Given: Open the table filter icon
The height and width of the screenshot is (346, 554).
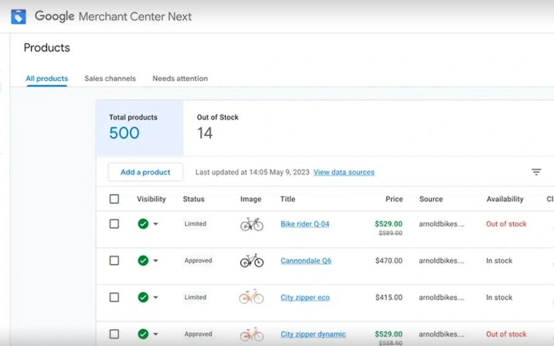Looking at the screenshot, I should tap(536, 172).
